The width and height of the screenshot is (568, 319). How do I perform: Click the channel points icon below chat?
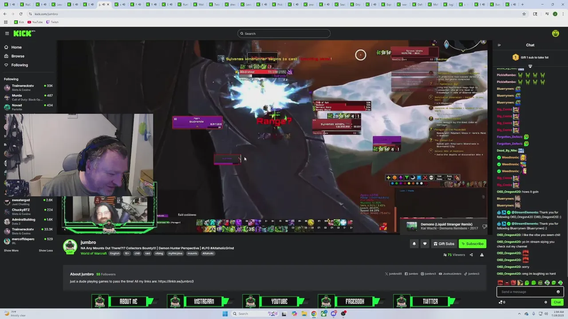502,302
